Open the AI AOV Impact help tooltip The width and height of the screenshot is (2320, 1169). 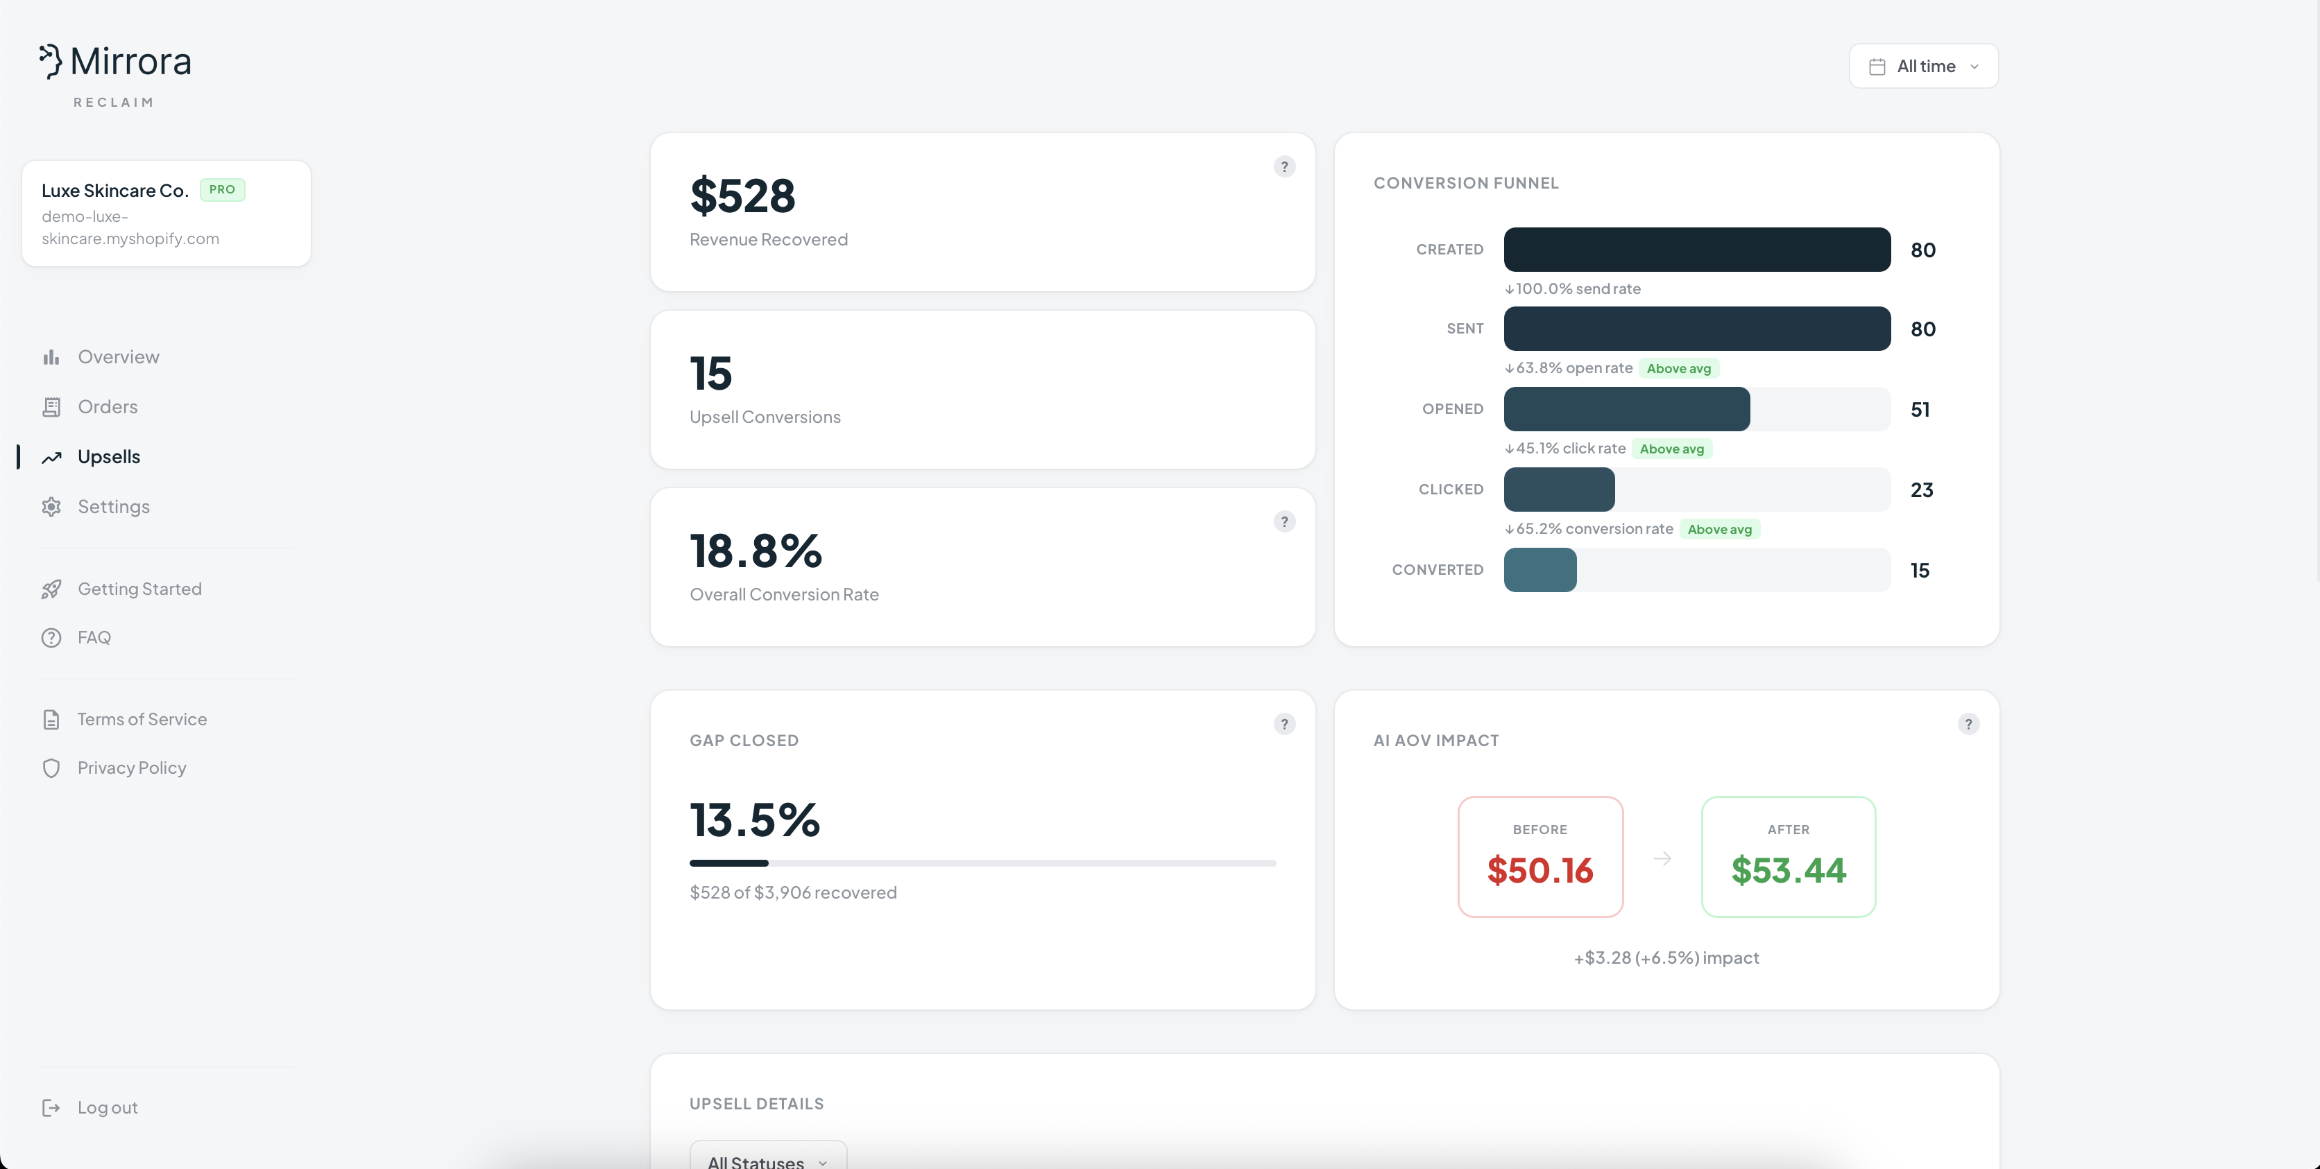pyautogui.click(x=1969, y=724)
